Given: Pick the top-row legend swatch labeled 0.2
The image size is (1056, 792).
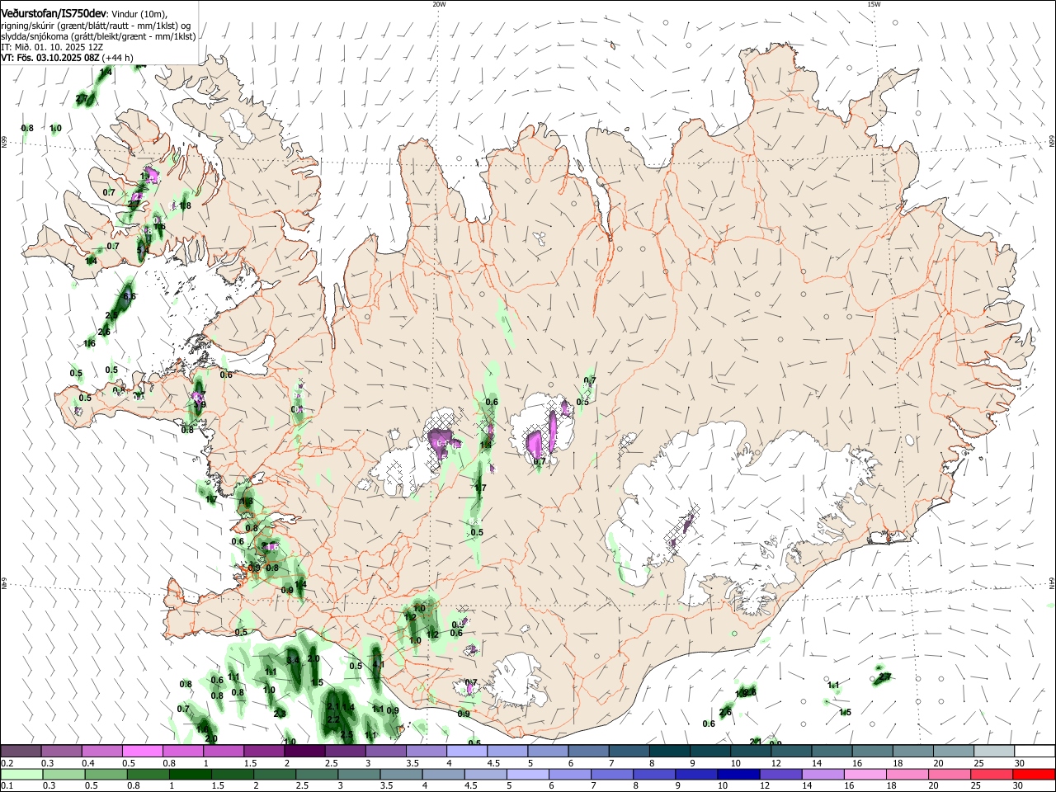Looking at the screenshot, I should tap(21, 752).
